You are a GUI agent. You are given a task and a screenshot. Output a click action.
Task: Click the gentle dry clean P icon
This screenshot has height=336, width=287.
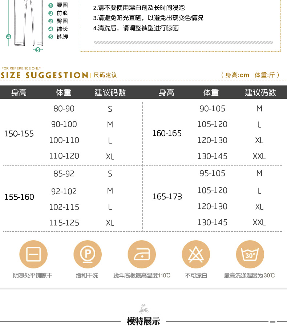click(x=87, y=254)
